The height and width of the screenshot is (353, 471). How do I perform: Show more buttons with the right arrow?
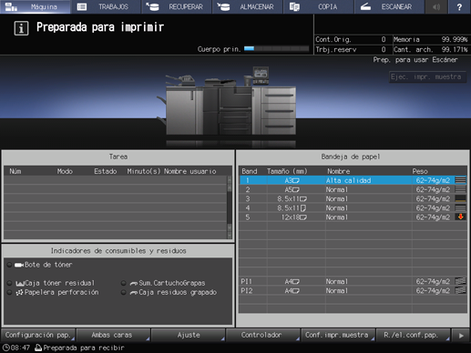[461, 336]
